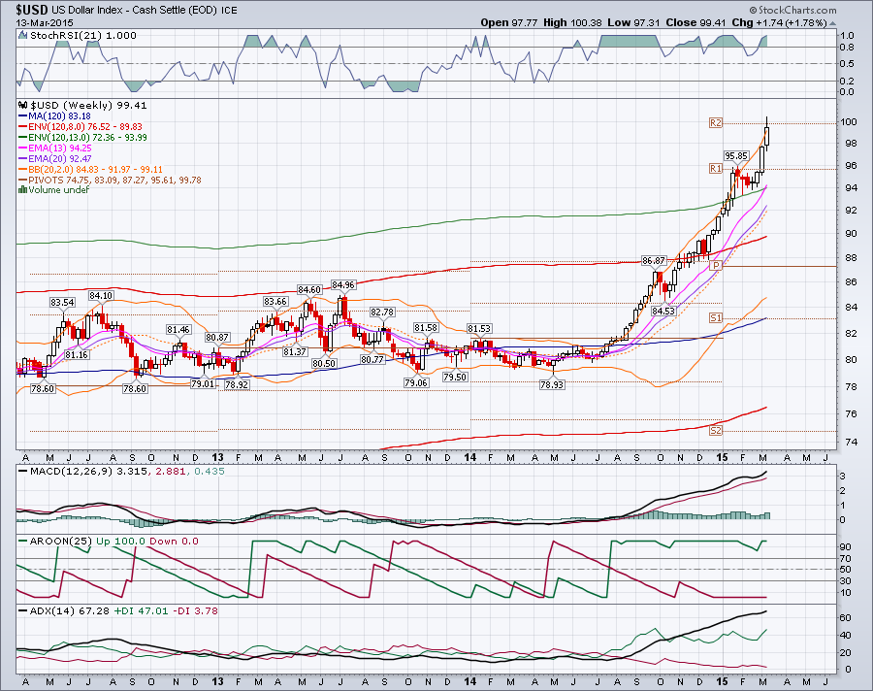Click the green AROON line marker
The image size is (873, 691).
click(21, 541)
